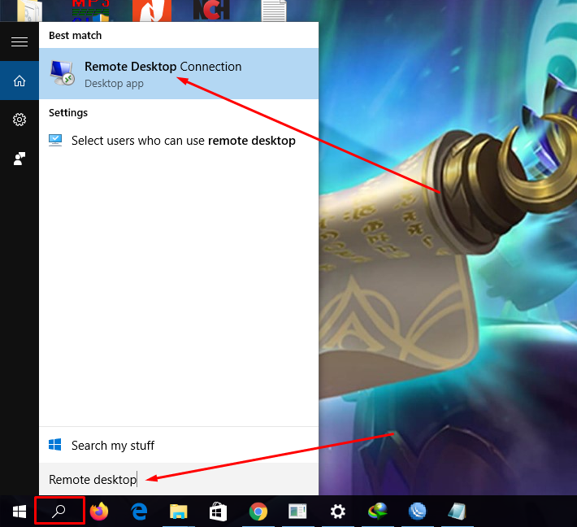Open Microsoft Store from the taskbar
The height and width of the screenshot is (527, 577).
coord(218,512)
